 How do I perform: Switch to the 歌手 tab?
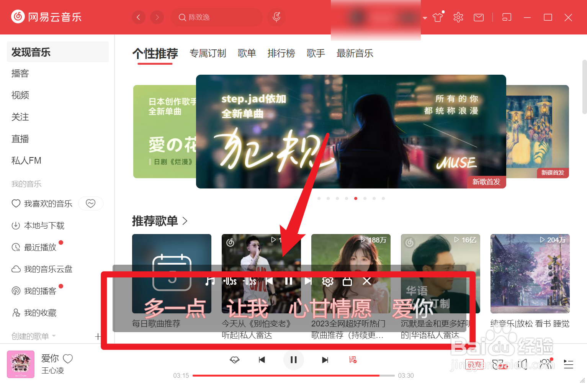pos(316,53)
